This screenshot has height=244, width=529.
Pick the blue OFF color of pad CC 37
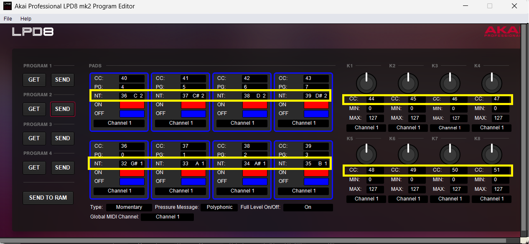coord(193,182)
